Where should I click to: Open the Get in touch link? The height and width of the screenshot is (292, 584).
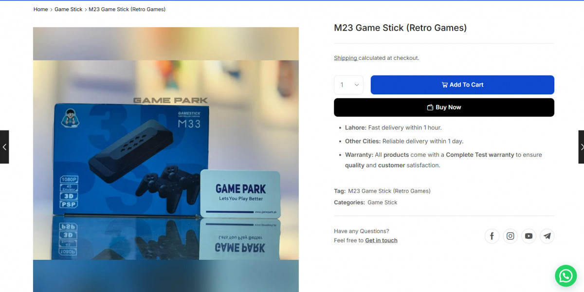click(x=381, y=240)
